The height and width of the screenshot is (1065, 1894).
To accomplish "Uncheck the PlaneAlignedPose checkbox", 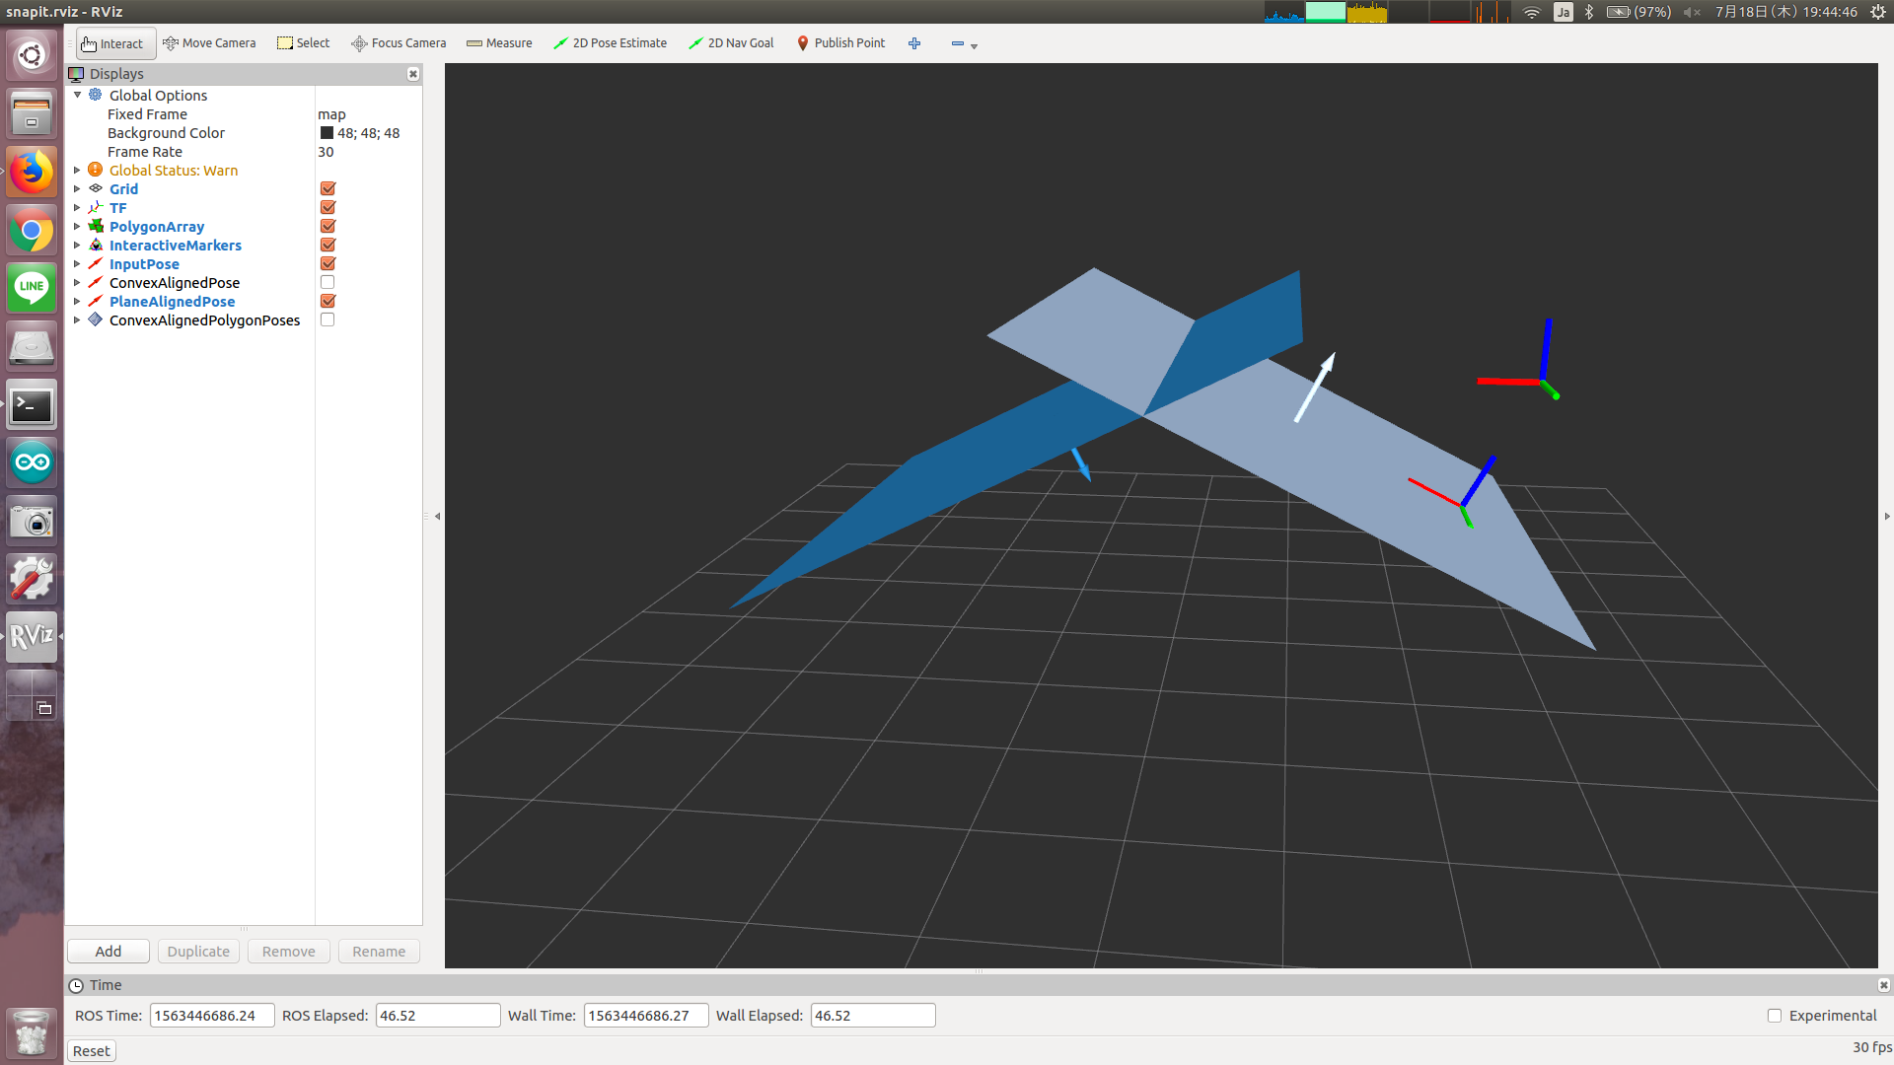I will (x=328, y=302).
